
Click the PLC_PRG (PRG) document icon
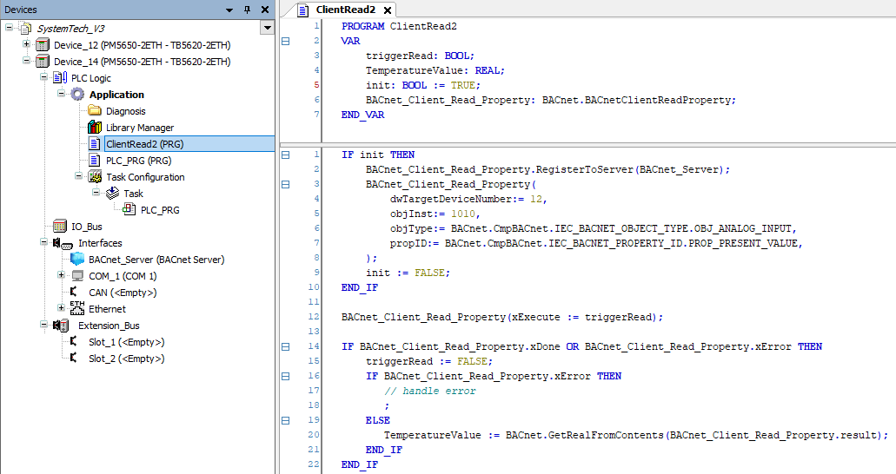click(x=95, y=161)
